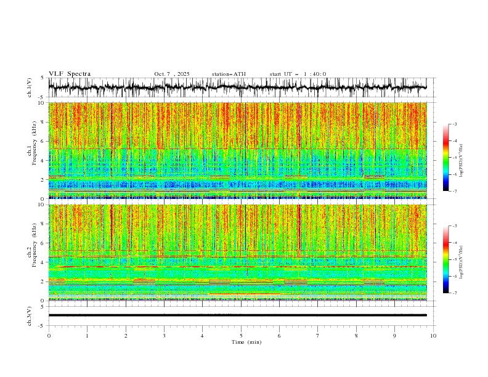This screenshot has height=377, width=488.
Task: Click the "3" tick label on the time axis
Action: click(x=164, y=336)
